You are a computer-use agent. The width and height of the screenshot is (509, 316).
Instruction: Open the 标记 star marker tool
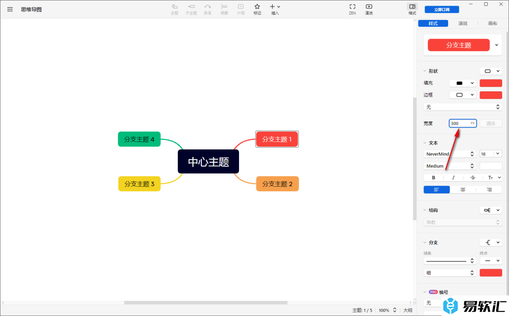click(257, 9)
